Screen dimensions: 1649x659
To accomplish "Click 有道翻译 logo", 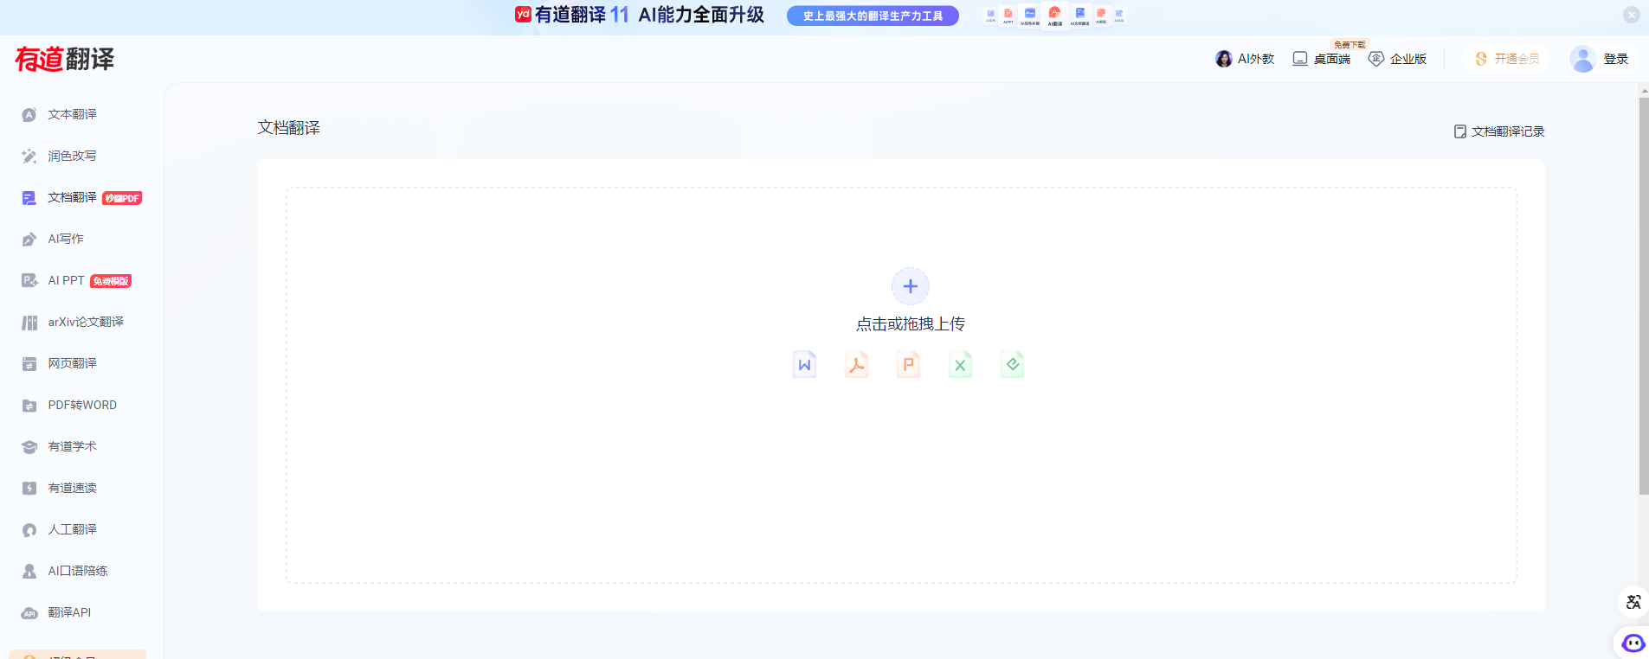I will pos(65,59).
